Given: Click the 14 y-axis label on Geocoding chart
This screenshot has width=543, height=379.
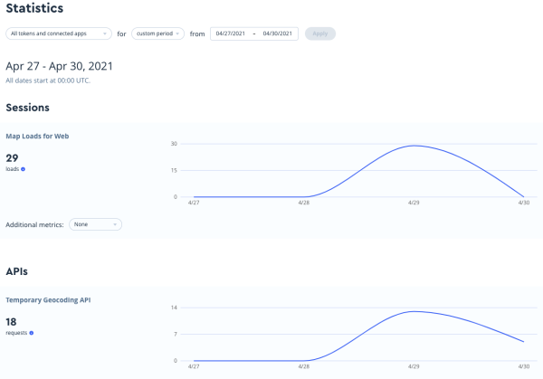Looking at the screenshot, I should (x=174, y=308).
